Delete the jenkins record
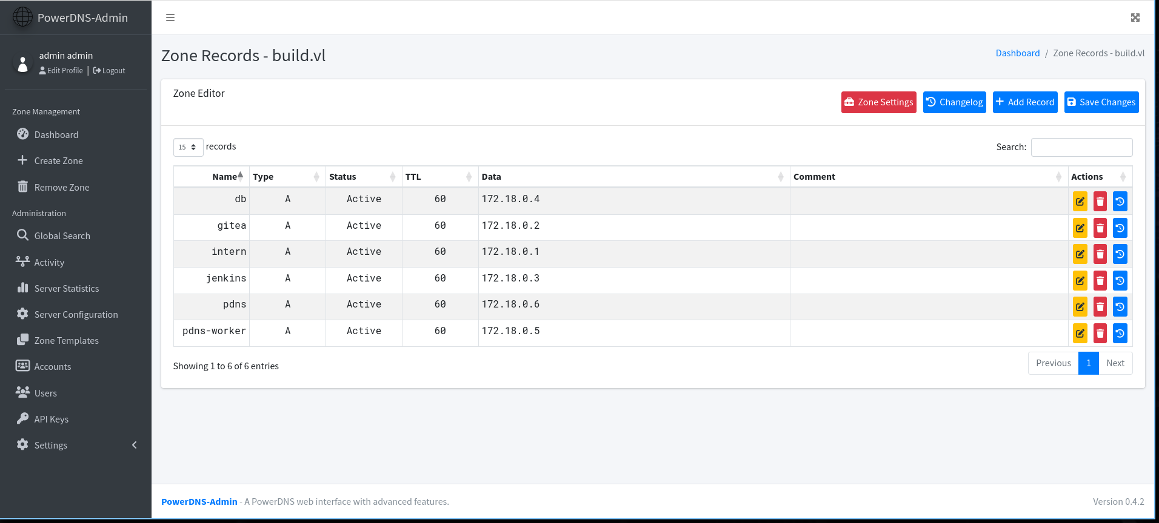 (x=1100, y=281)
